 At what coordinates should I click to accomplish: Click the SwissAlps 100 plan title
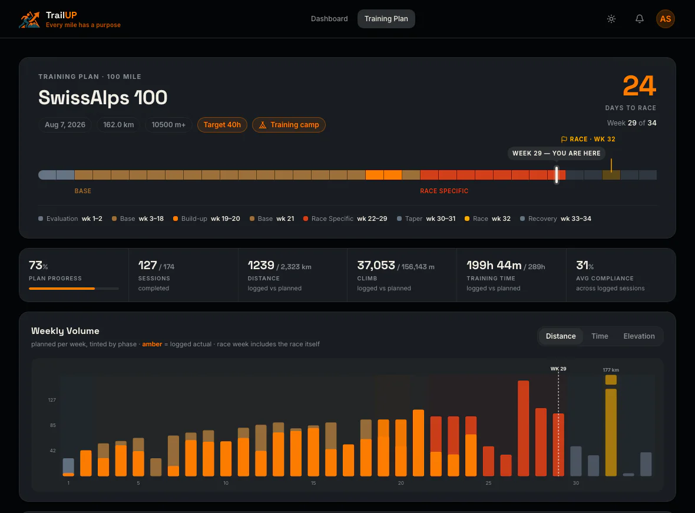tap(103, 98)
